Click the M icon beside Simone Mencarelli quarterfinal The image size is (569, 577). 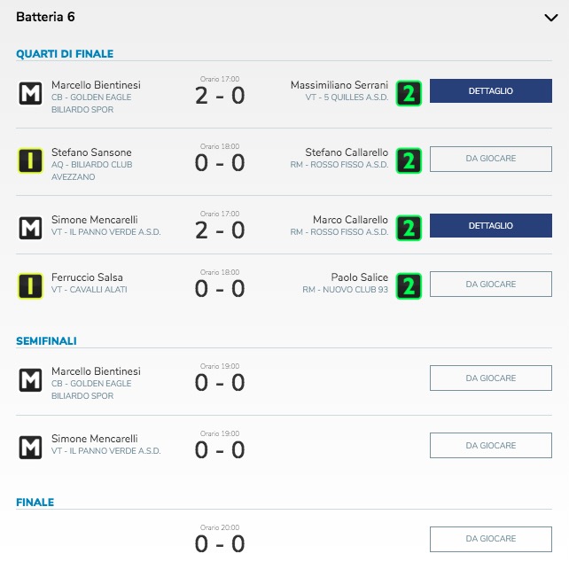30,228
